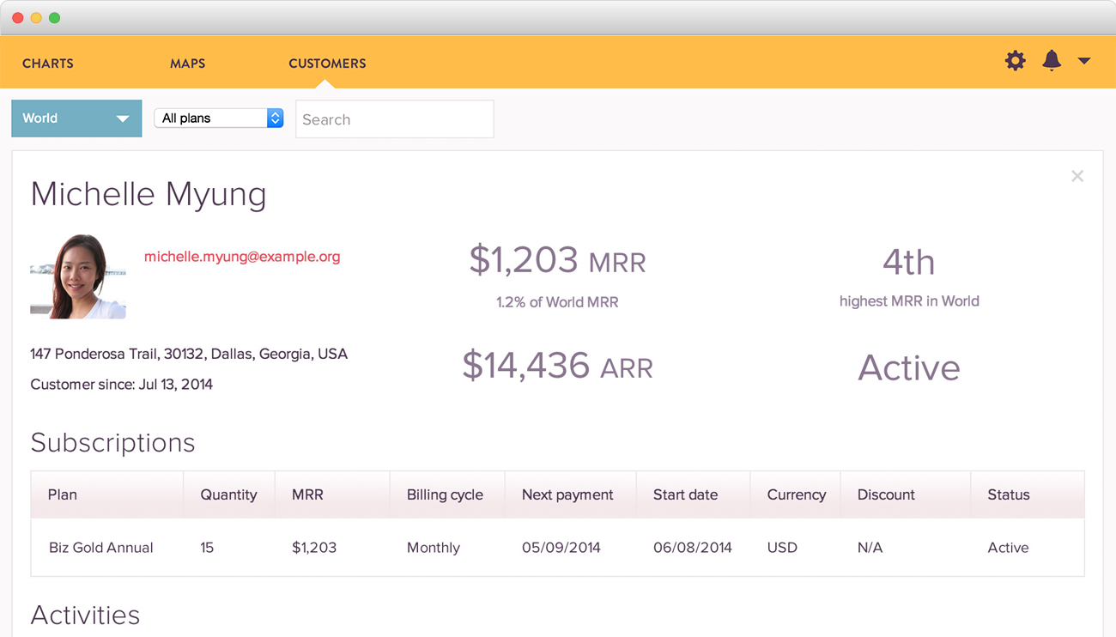Click the Michelle Myung name heading
Screen dimensions: 1116x637
tap(149, 195)
